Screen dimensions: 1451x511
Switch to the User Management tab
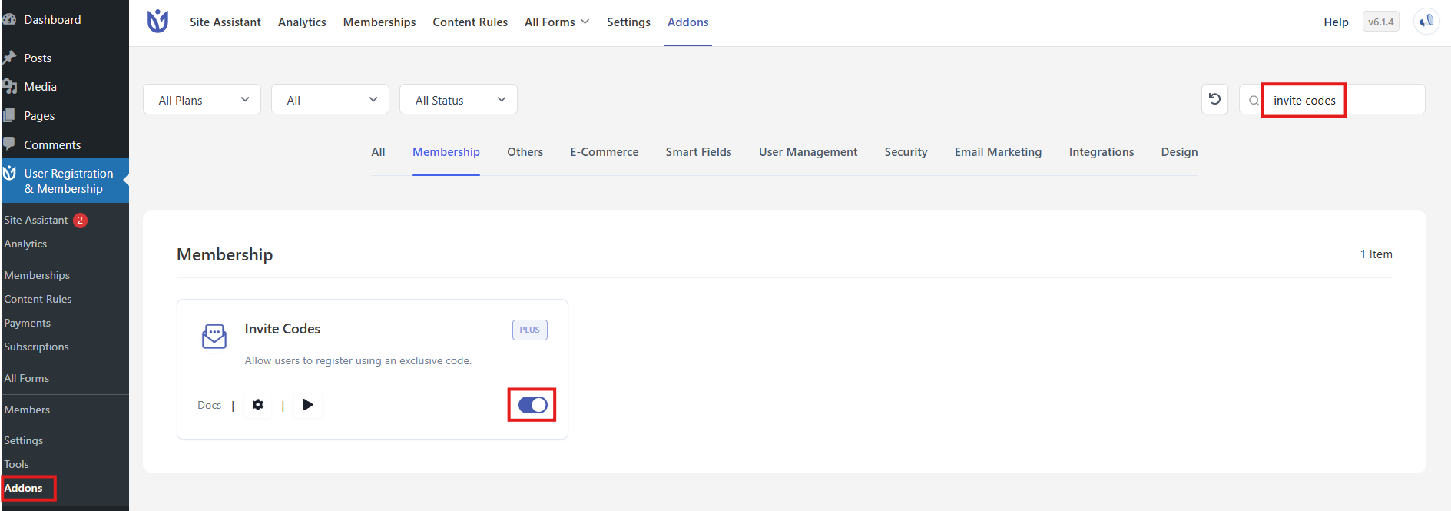click(x=808, y=152)
